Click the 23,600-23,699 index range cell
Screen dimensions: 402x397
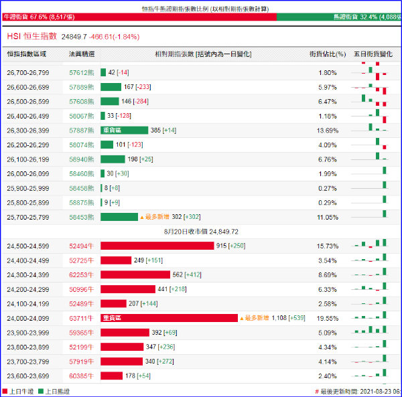point(28,376)
